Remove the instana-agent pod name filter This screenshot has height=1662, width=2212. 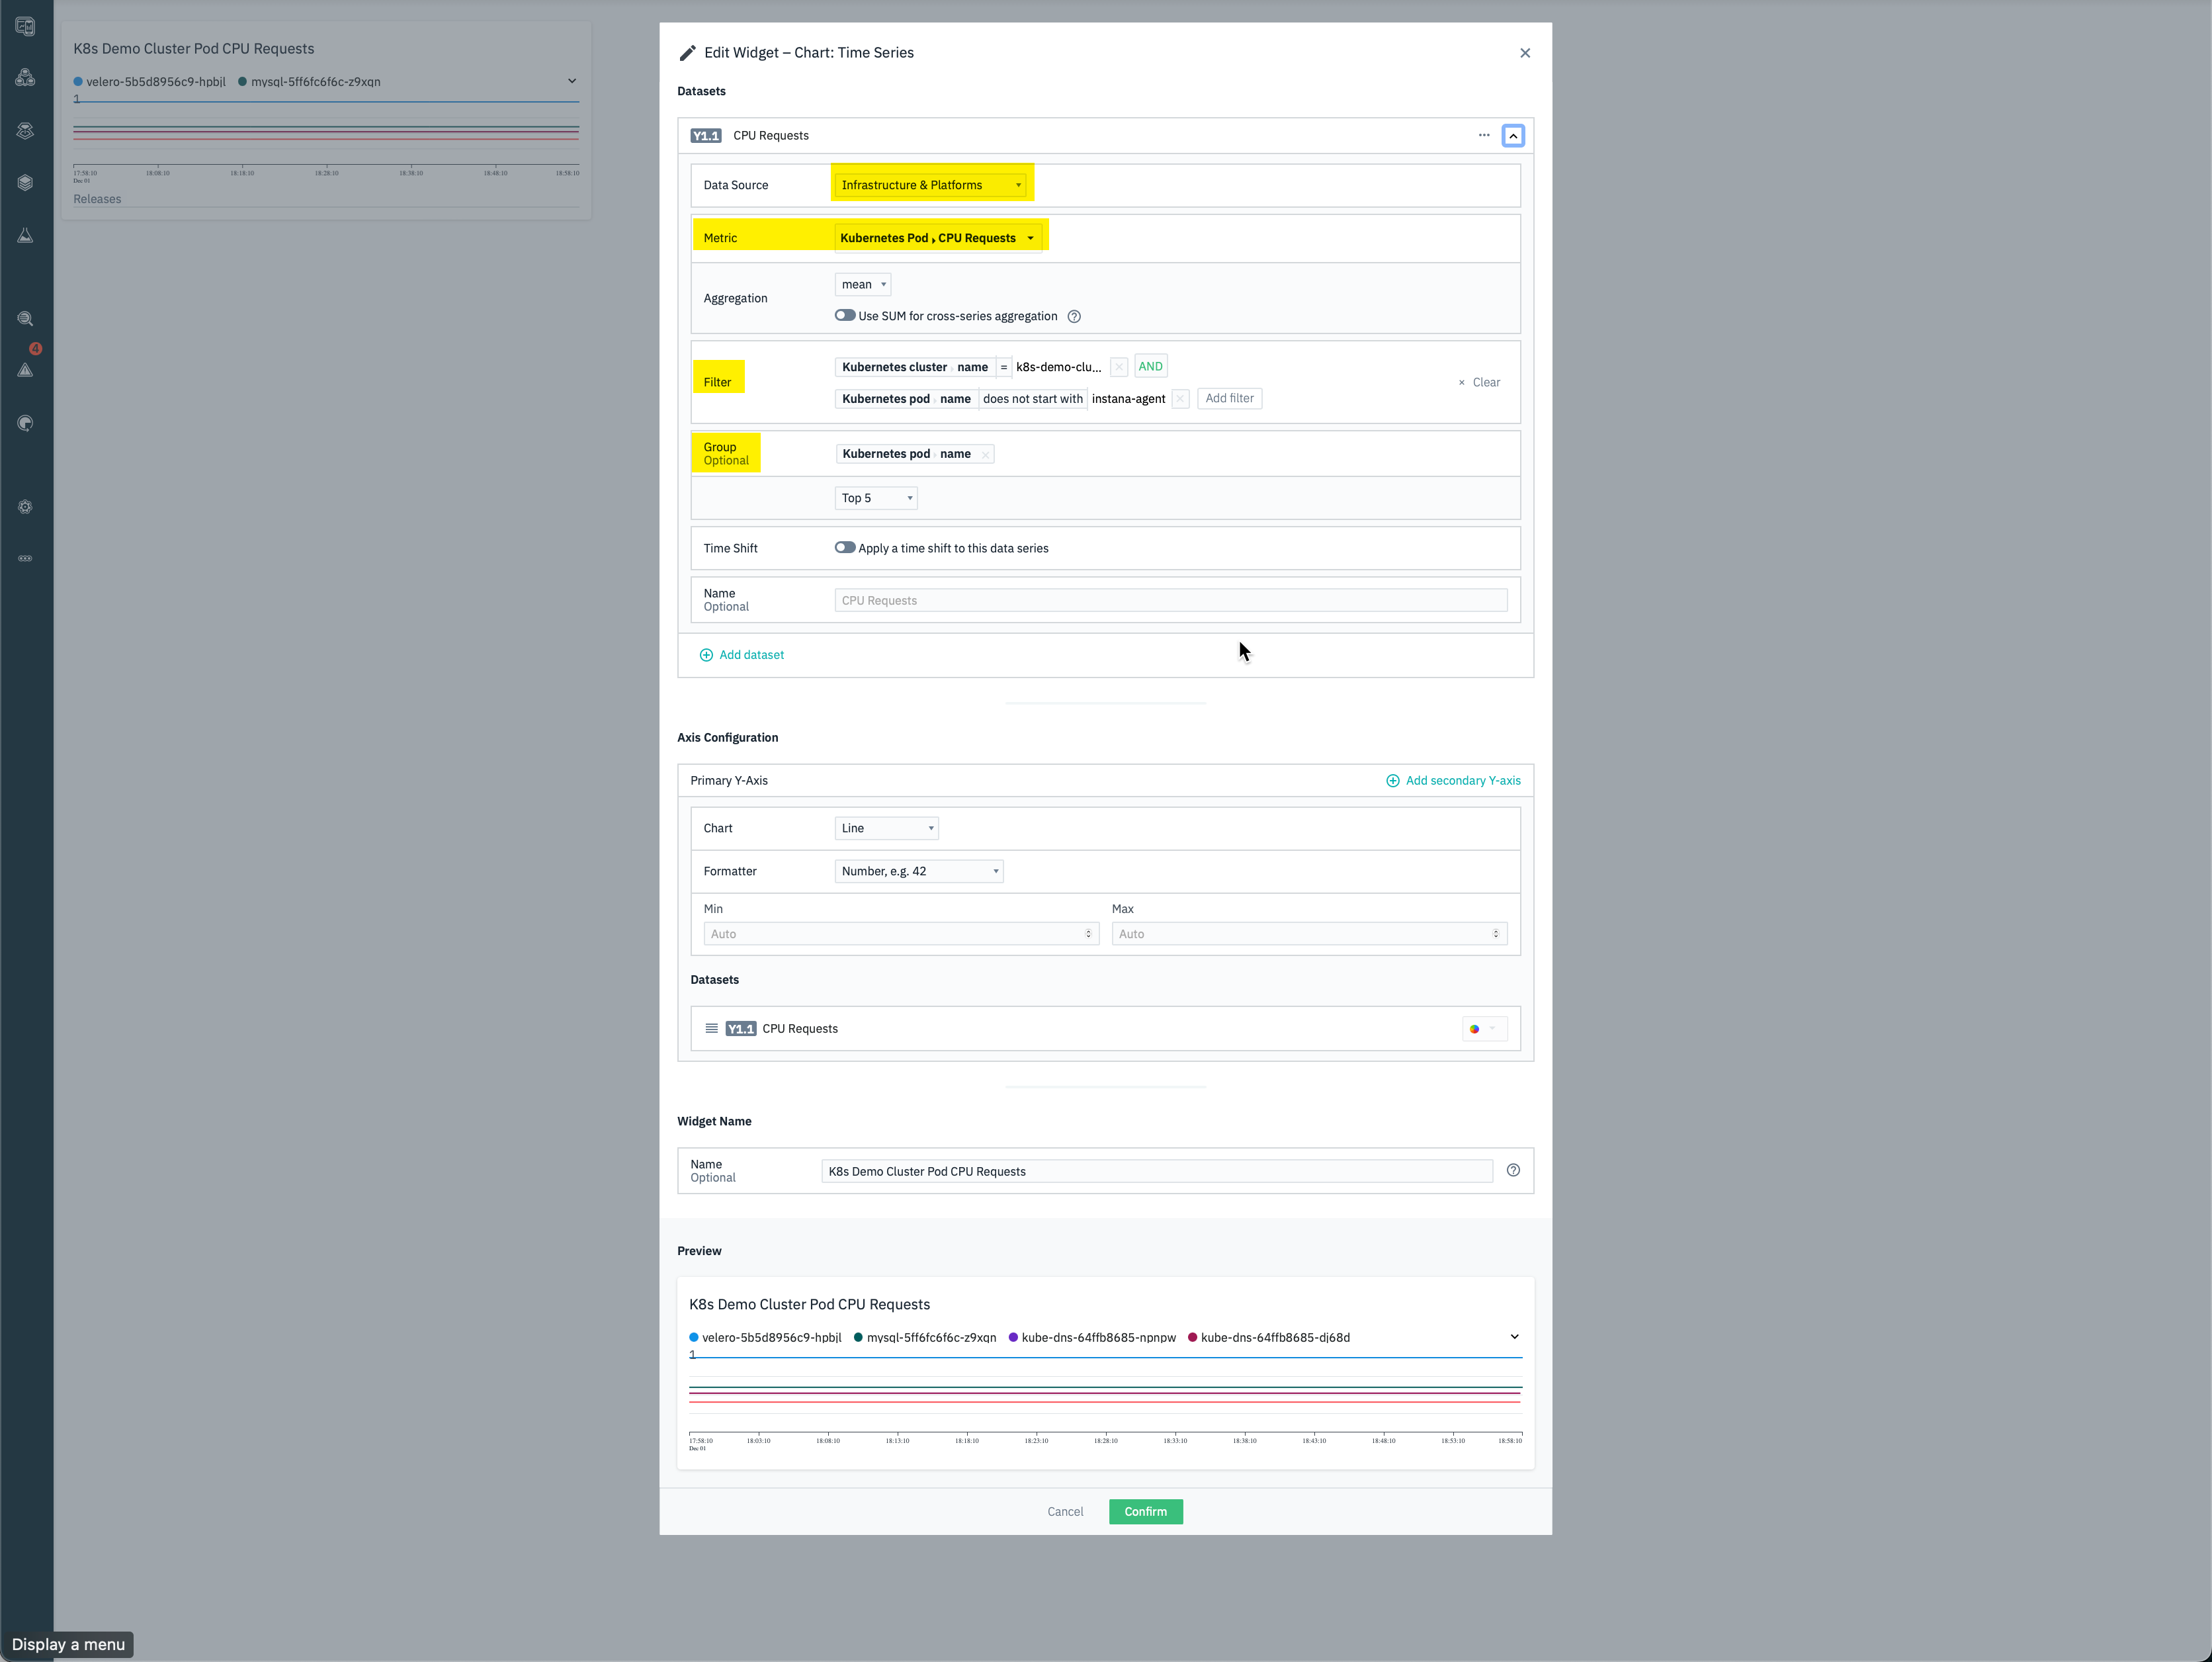[x=1180, y=399]
